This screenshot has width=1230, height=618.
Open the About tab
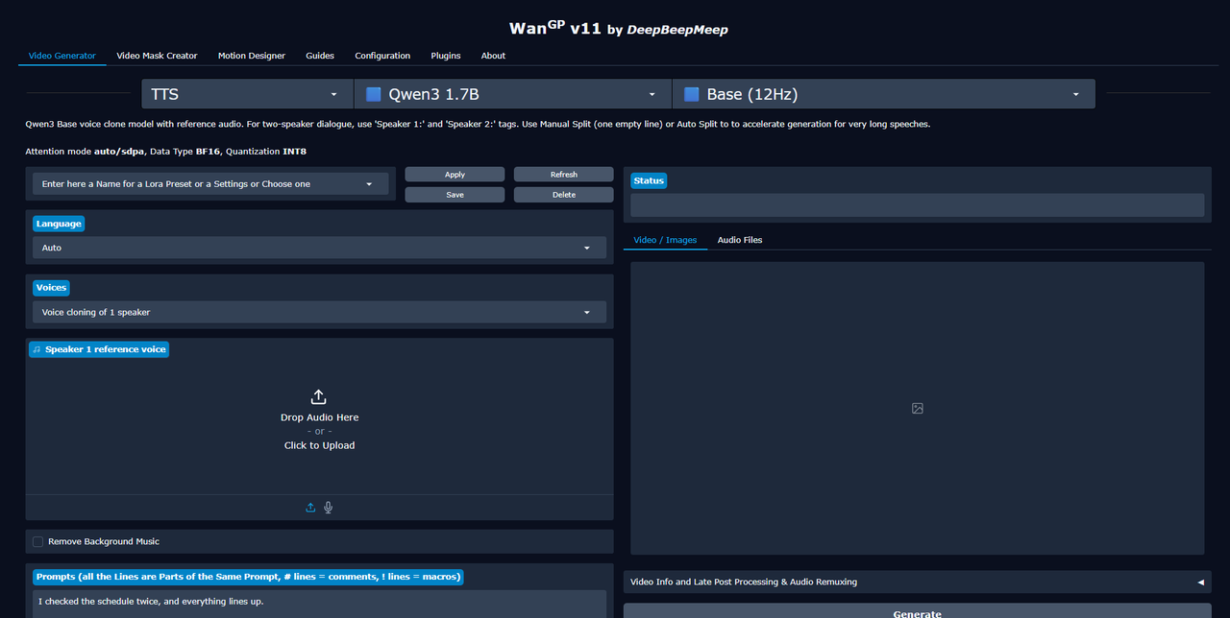493,56
